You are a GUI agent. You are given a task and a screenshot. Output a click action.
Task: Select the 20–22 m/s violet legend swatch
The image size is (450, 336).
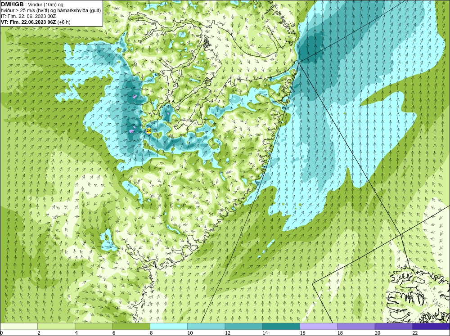(x=393, y=327)
